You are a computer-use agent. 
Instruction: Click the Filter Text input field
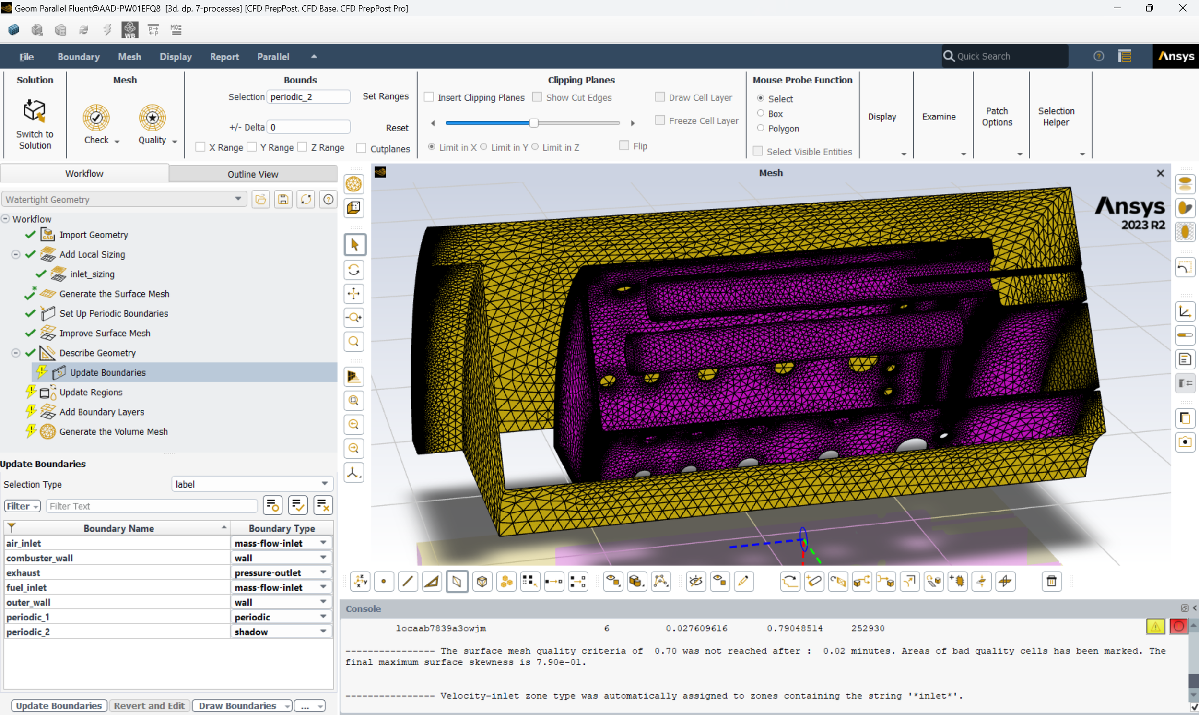tap(152, 506)
